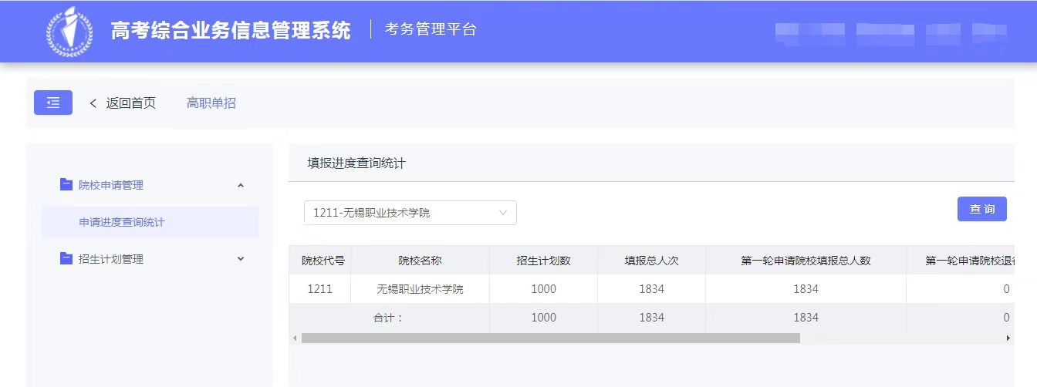Screen dimensions: 1037x387
Task: Expand the 招生计划管理 menu chevron
Action: tap(241, 259)
